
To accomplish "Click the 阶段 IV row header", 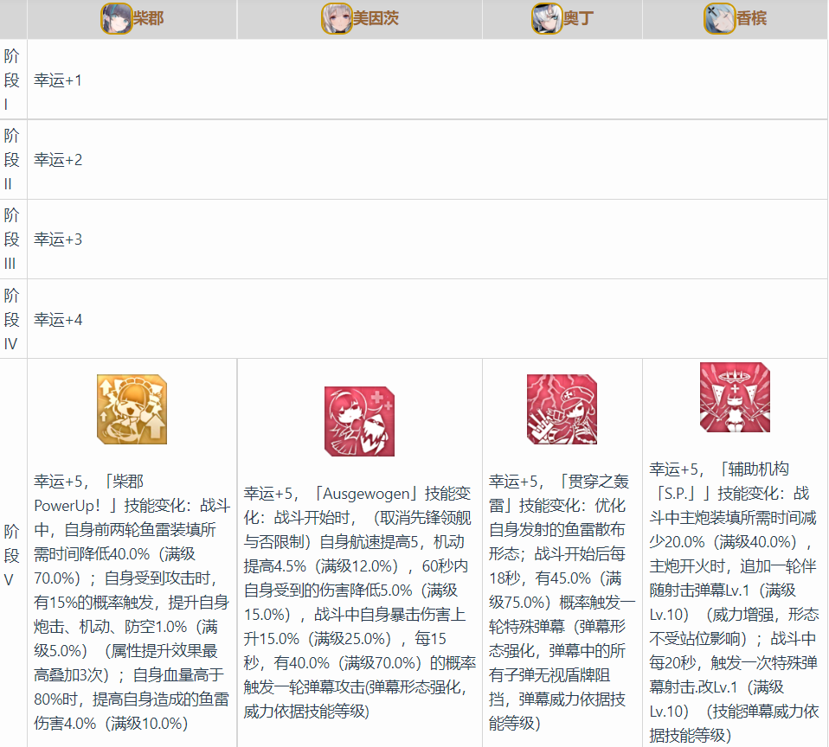I will point(11,319).
